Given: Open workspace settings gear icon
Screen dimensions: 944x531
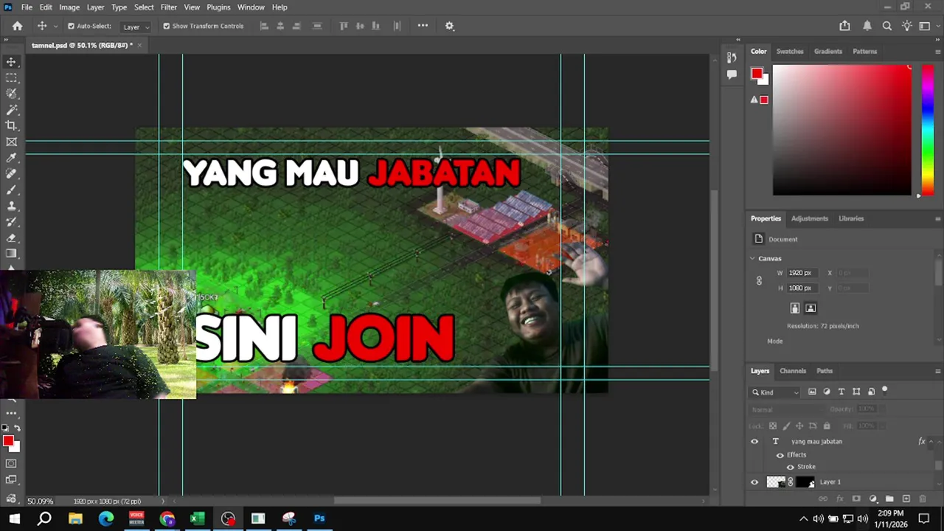Looking at the screenshot, I should (x=449, y=26).
